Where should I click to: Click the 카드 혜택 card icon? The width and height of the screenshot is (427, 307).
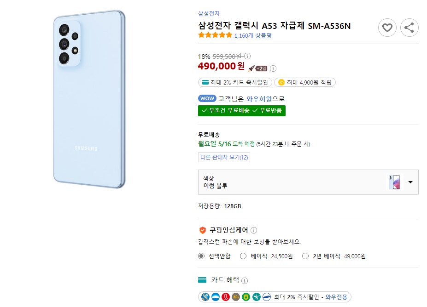(x=202, y=280)
